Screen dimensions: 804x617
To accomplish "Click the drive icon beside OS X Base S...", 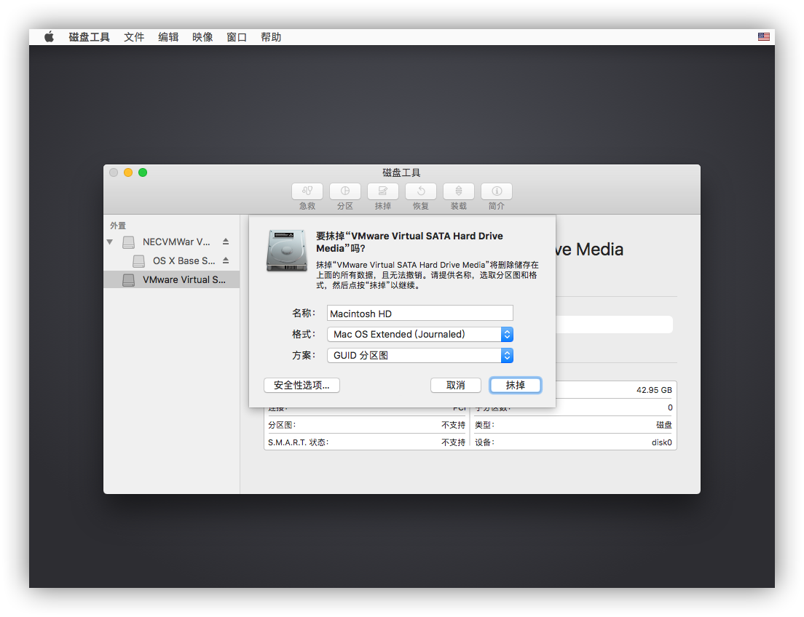I will coord(138,260).
